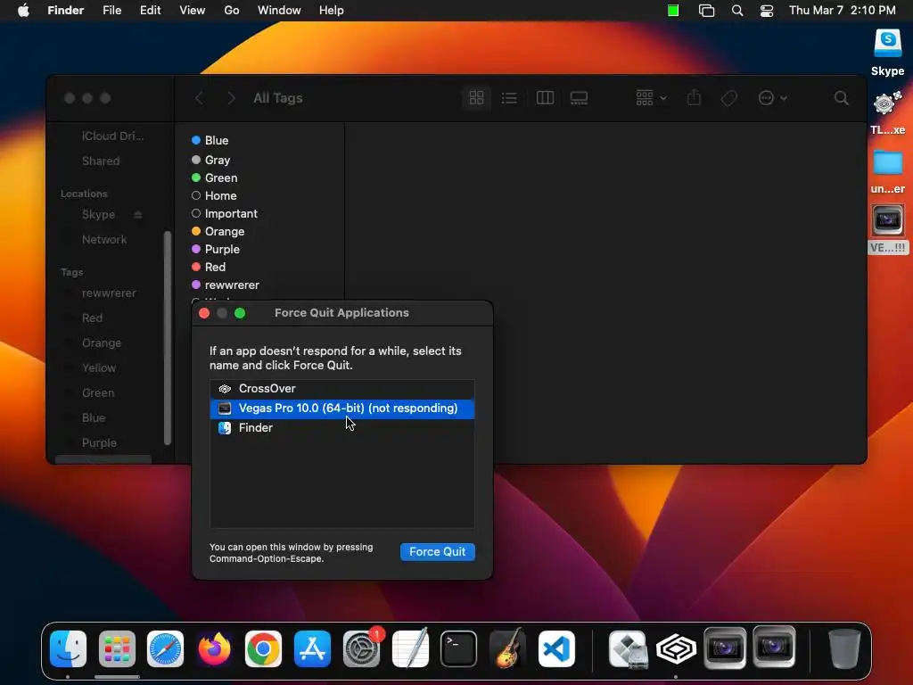Switch Finder to list view
The image size is (913, 685).
coord(509,98)
